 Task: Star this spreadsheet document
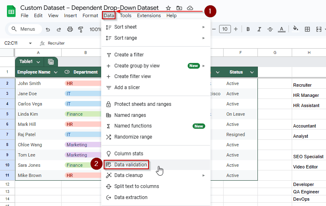click(168, 8)
